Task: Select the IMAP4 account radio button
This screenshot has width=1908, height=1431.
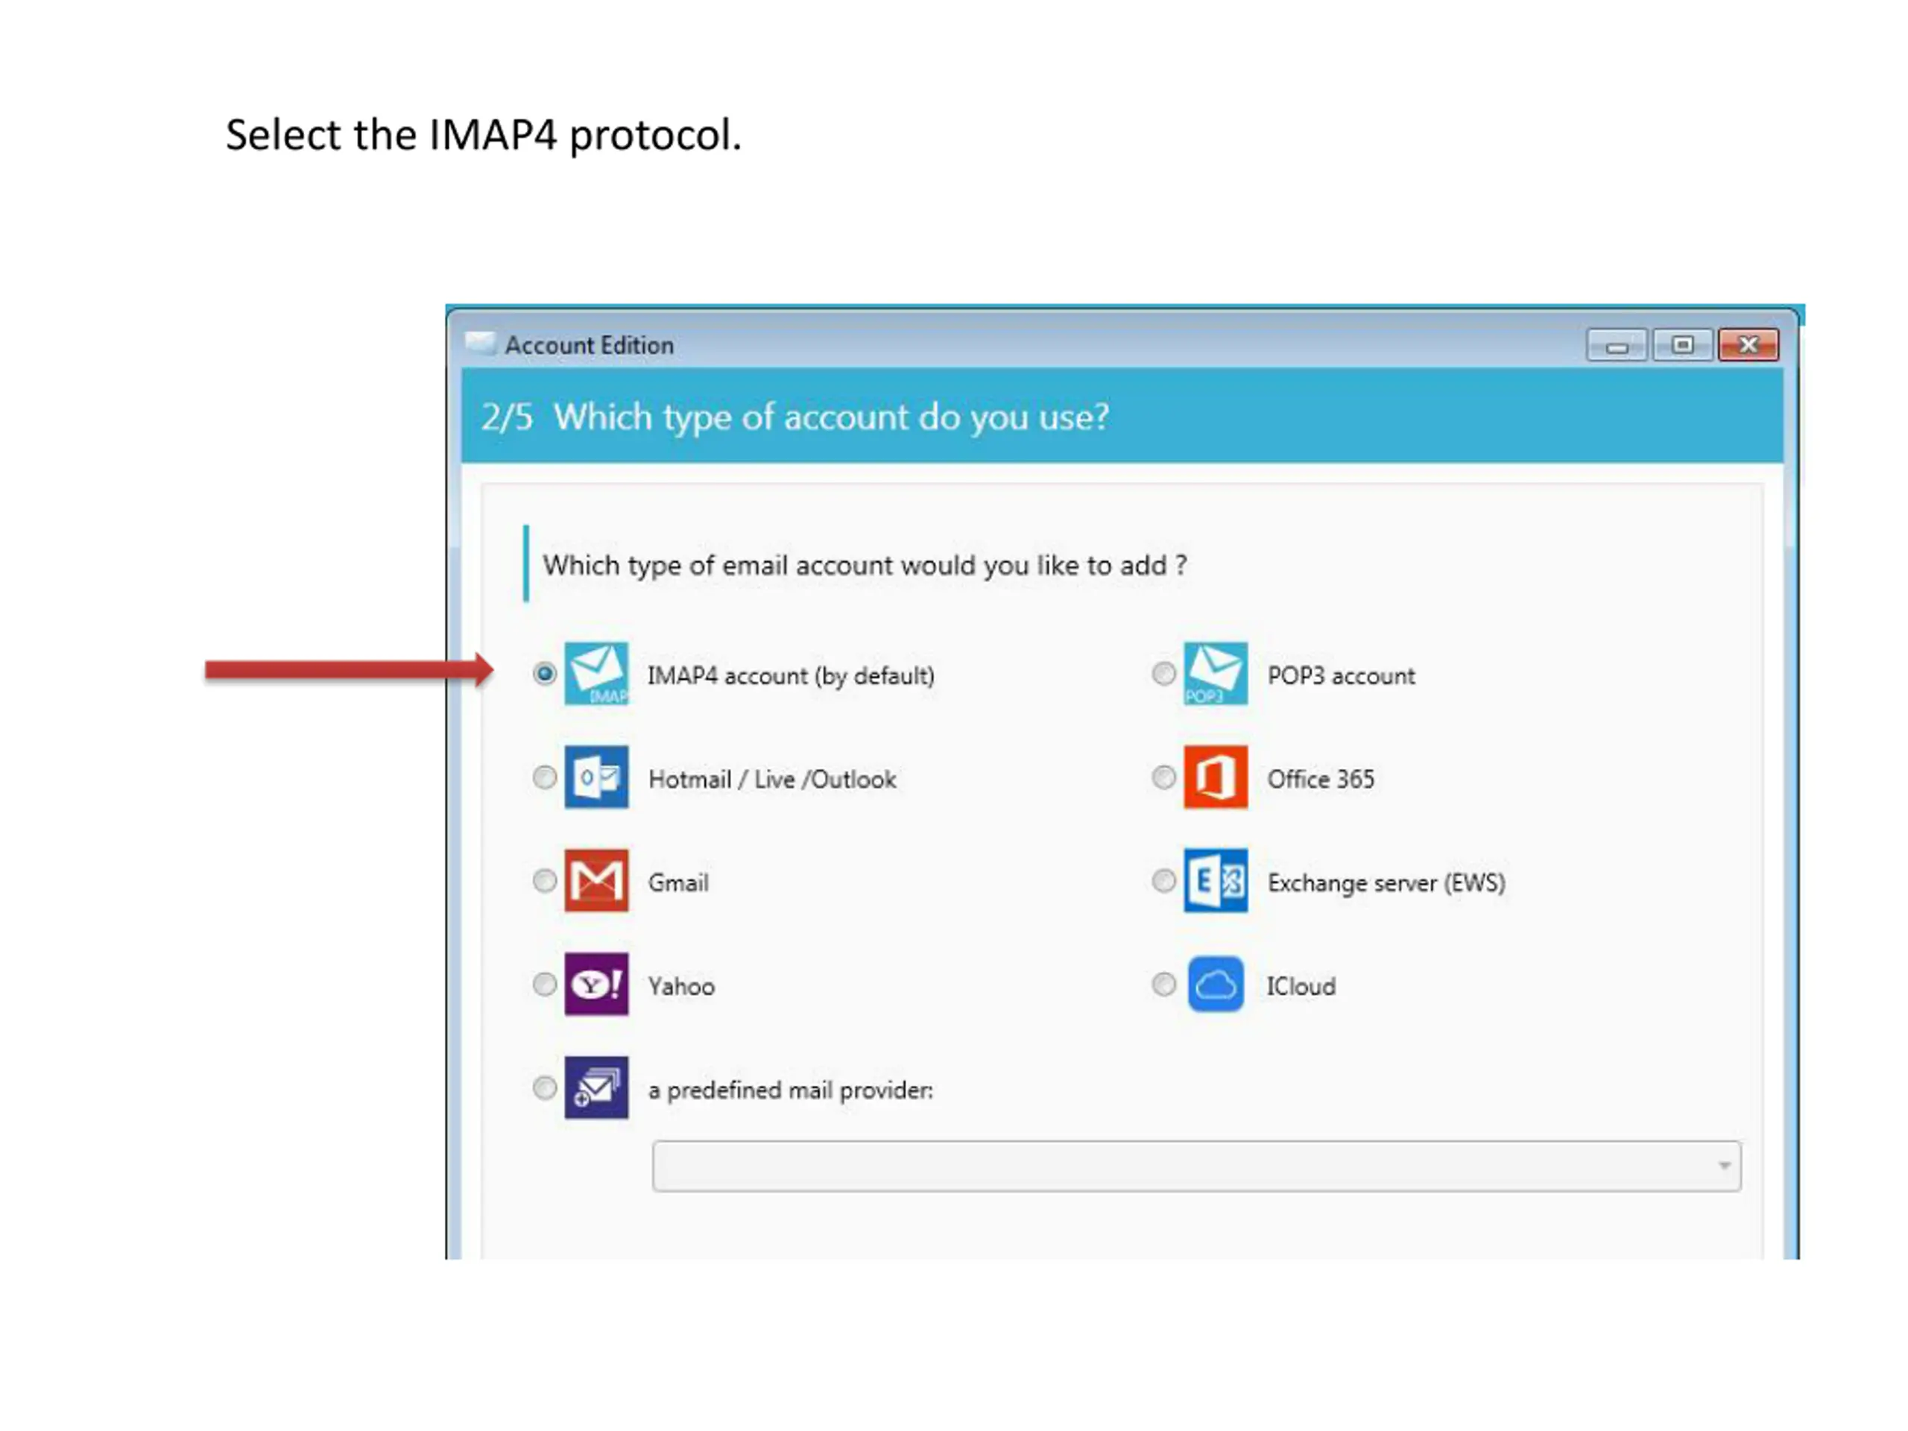Action: point(544,673)
